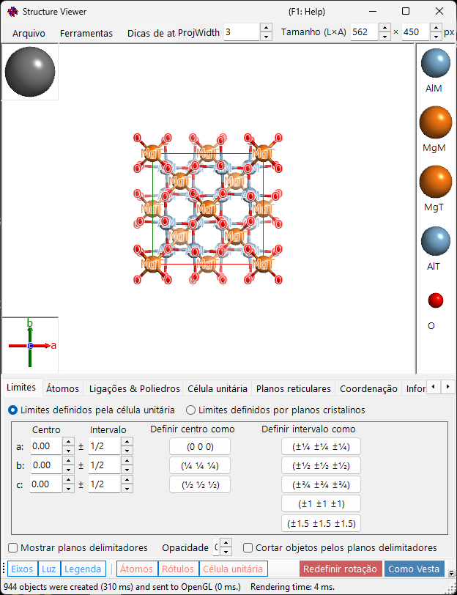
Task: Set interval to (±½ ±½ ±½)
Action: [321, 465]
